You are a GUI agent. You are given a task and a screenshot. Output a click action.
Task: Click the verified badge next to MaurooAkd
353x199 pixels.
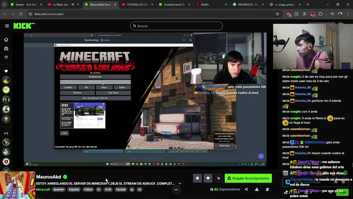pyautogui.click(x=65, y=177)
